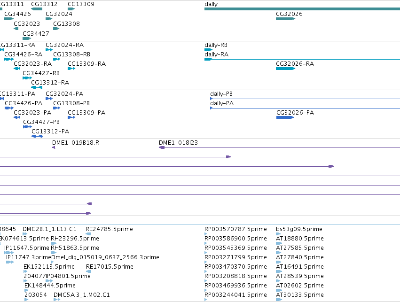Click protein CG34427-PB
Viewport: 400px width, 302px height.
click(28, 127)
